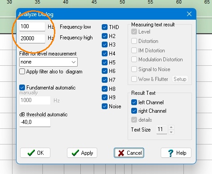Increase Text Size with up arrow
This screenshot has height=174, width=212.
point(171,127)
